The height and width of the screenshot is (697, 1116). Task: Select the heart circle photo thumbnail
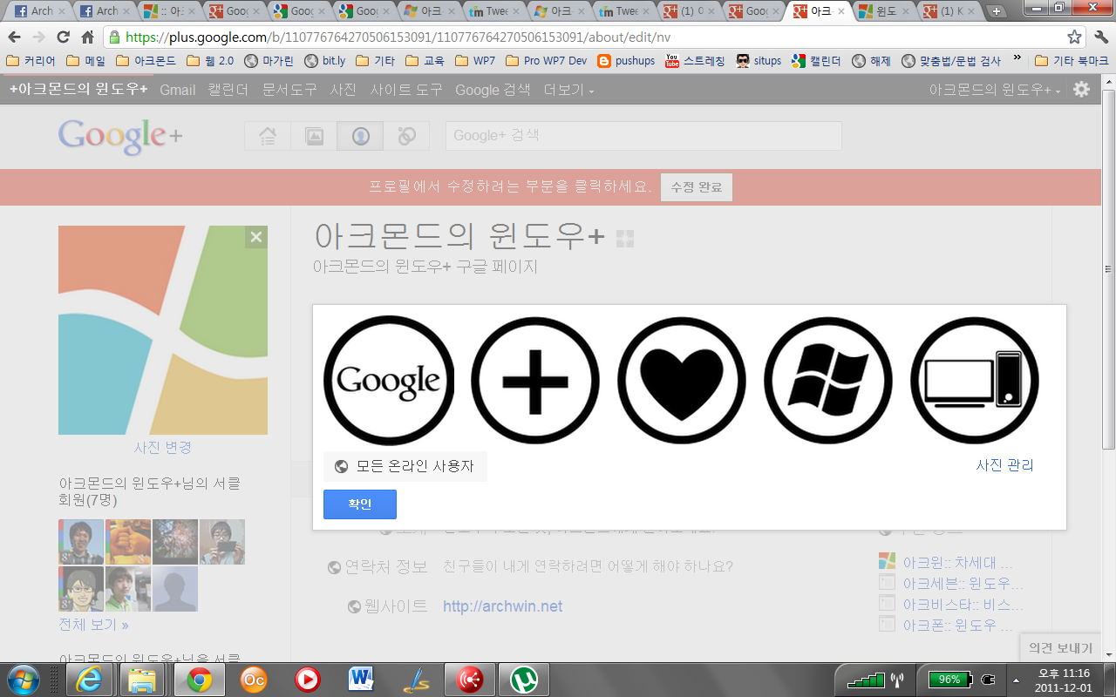click(x=682, y=380)
